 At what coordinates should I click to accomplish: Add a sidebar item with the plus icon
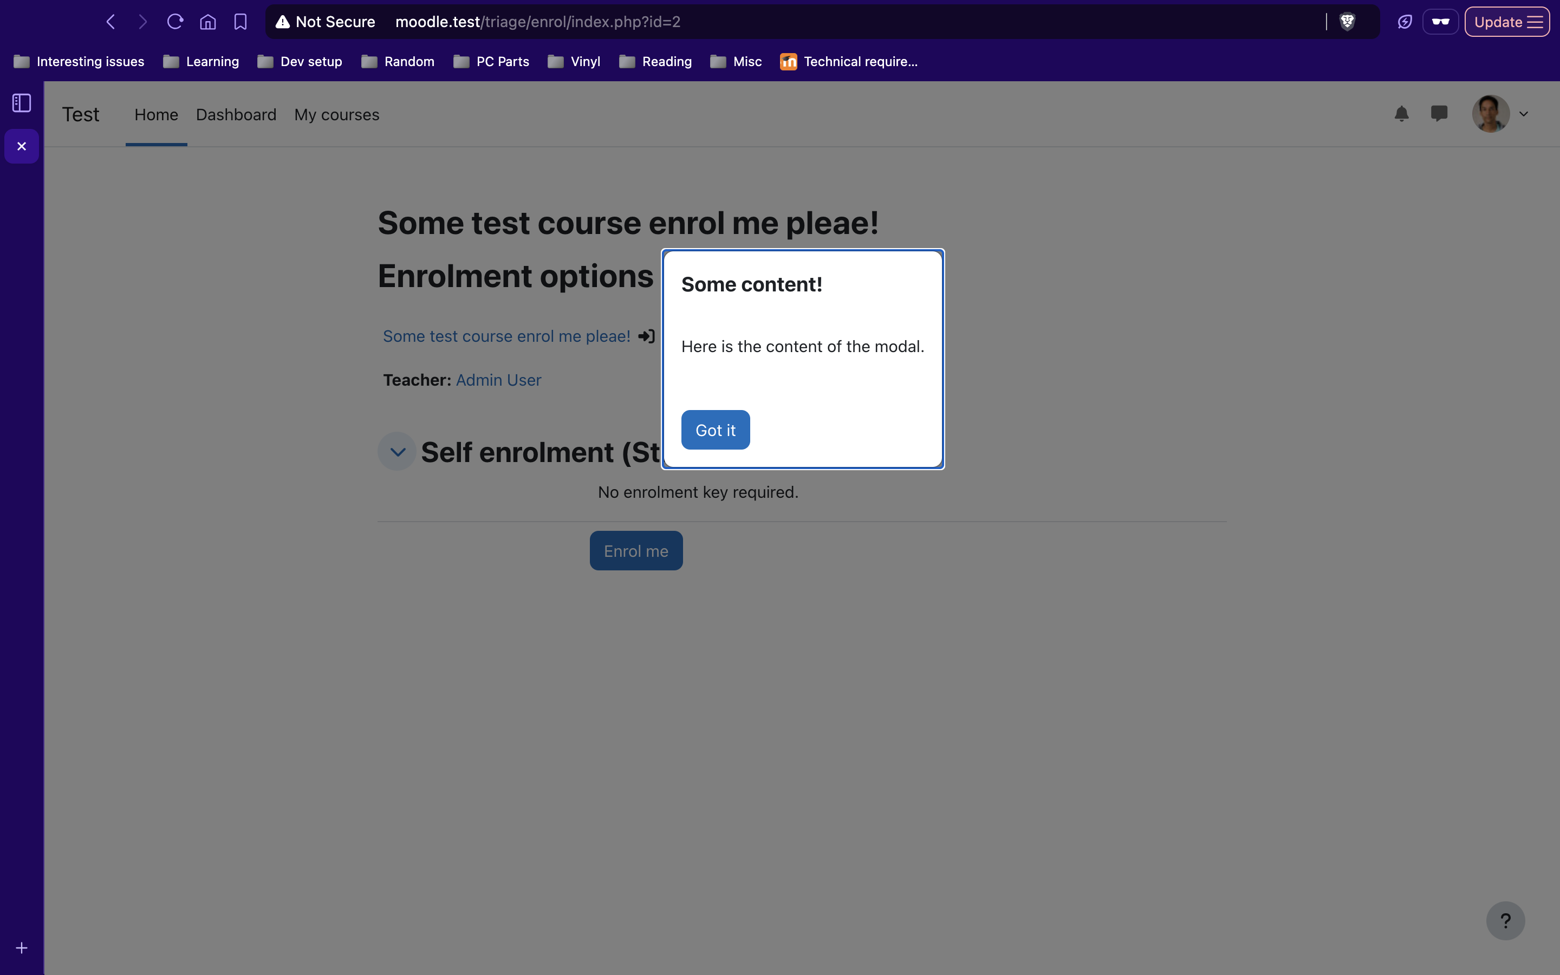(21, 948)
